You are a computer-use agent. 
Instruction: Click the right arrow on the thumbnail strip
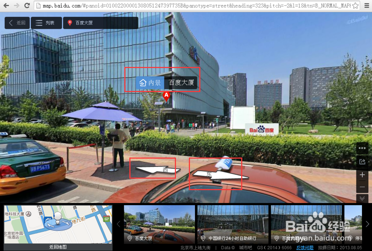[368, 224]
